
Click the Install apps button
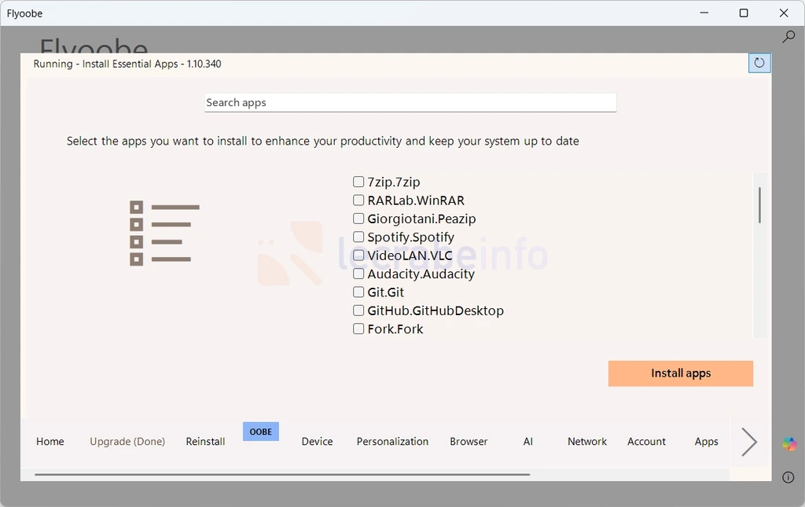(x=680, y=373)
